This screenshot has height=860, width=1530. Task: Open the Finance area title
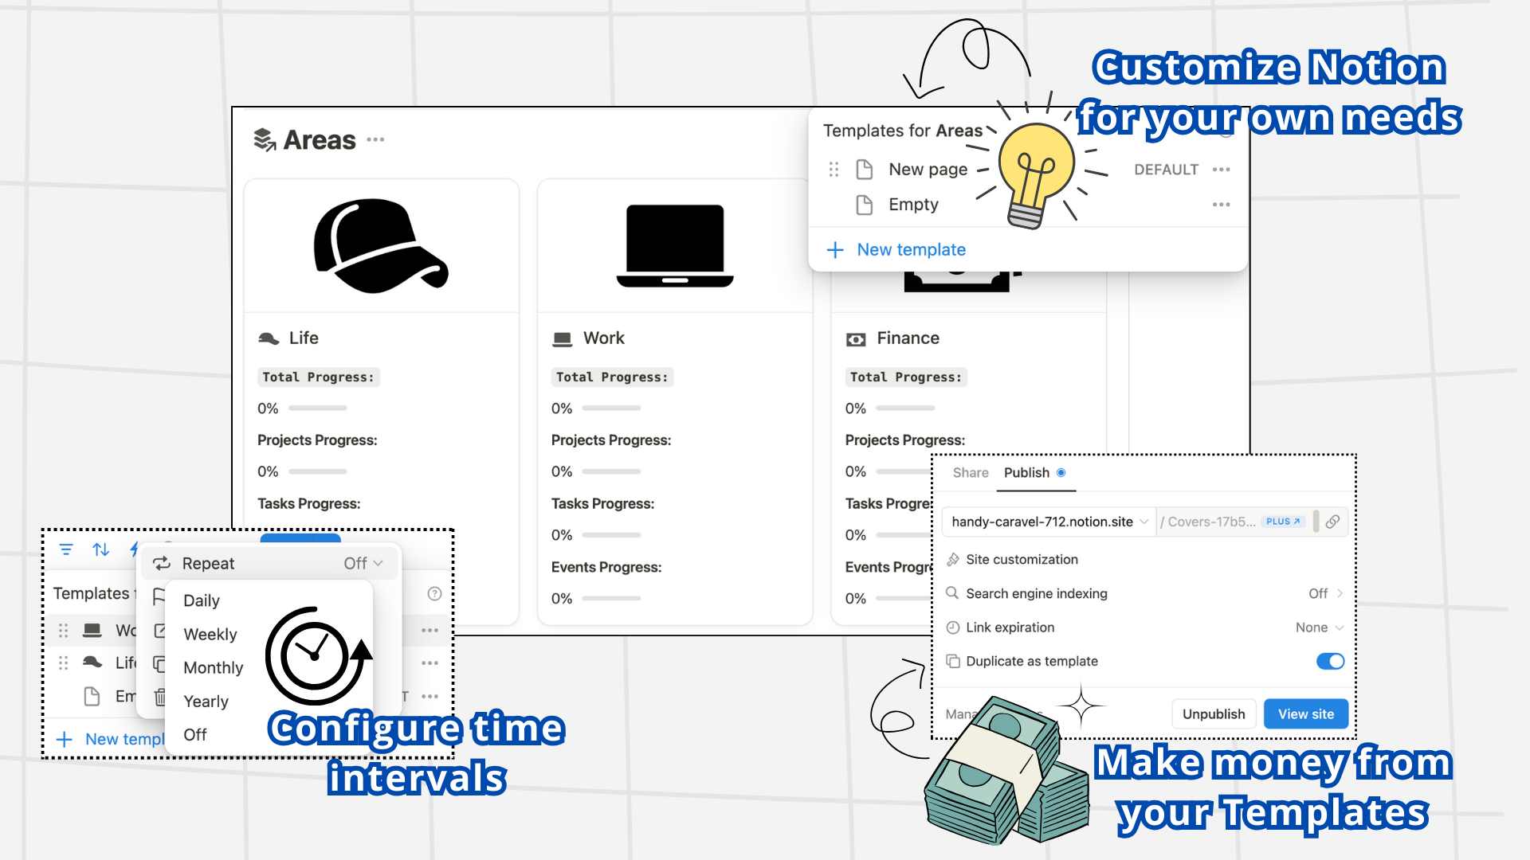(908, 338)
